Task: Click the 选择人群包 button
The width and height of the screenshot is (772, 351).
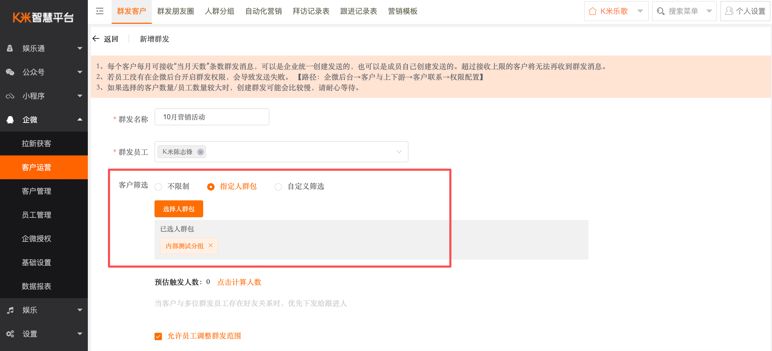Action: pyautogui.click(x=179, y=209)
